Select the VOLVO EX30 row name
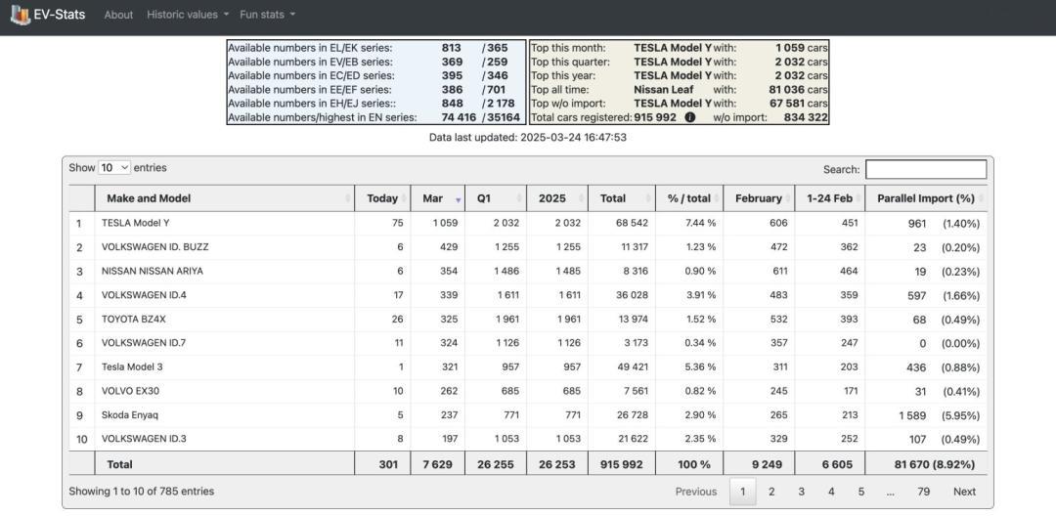Image resolution: width=1056 pixels, height=516 pixels. 131,392
